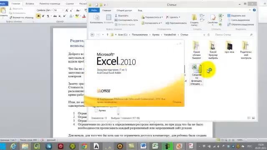The image size is (267, 150).
Task: Switch Explorer to large icons view
Action: tap(254, 118)
